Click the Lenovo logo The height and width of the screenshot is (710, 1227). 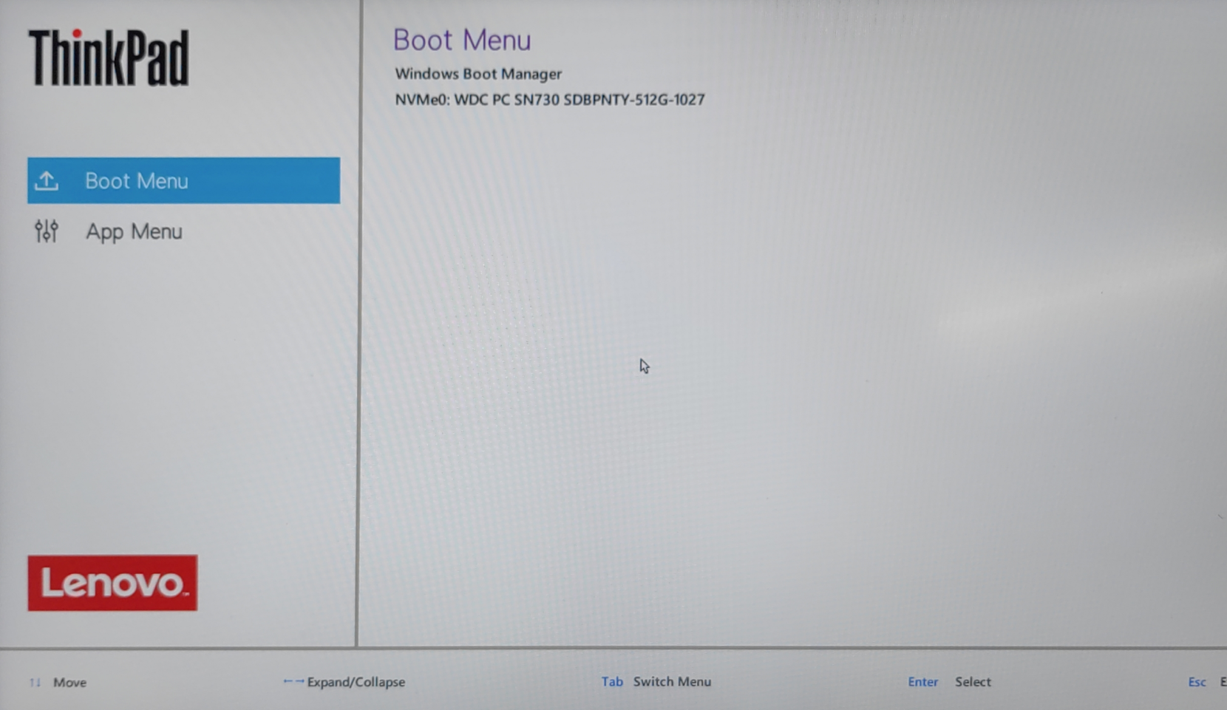tap(112, 583)
